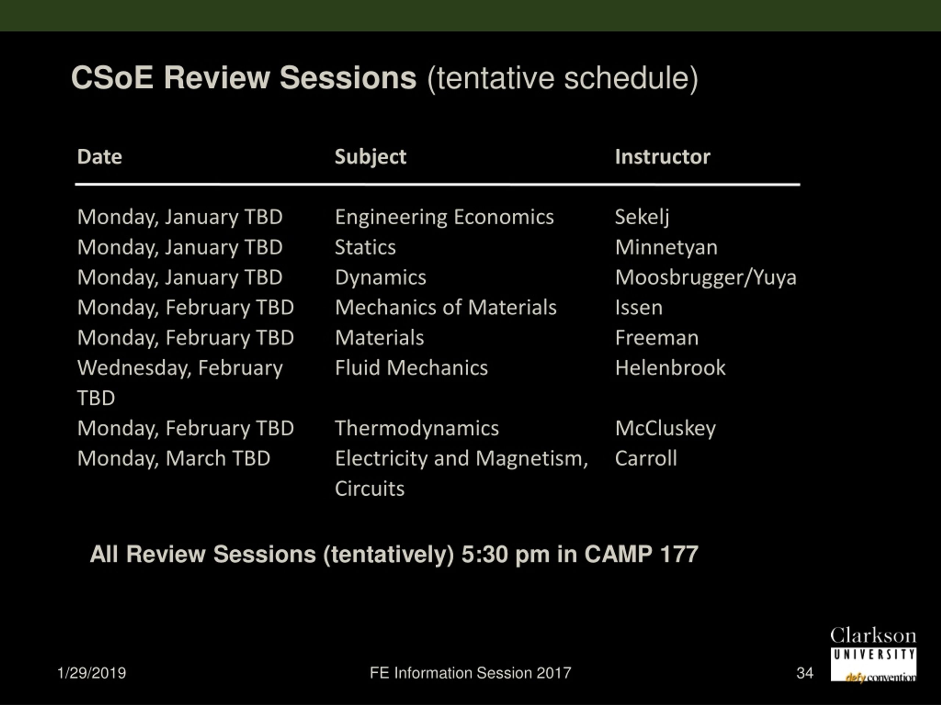Click the Statics subject entry
Screen dimensions: 941x705
tap(365, 247)
